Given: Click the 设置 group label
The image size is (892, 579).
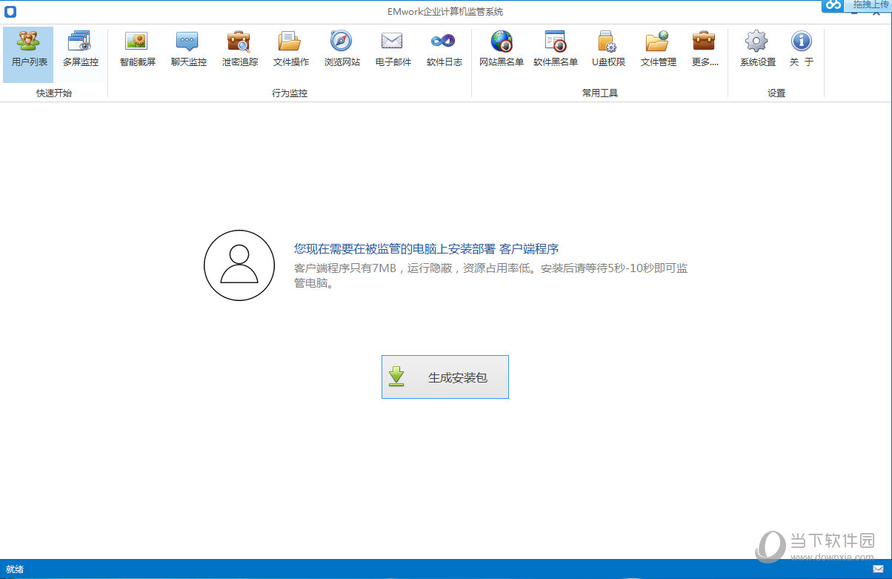Looking at the screenshot, I should point(776,93).
